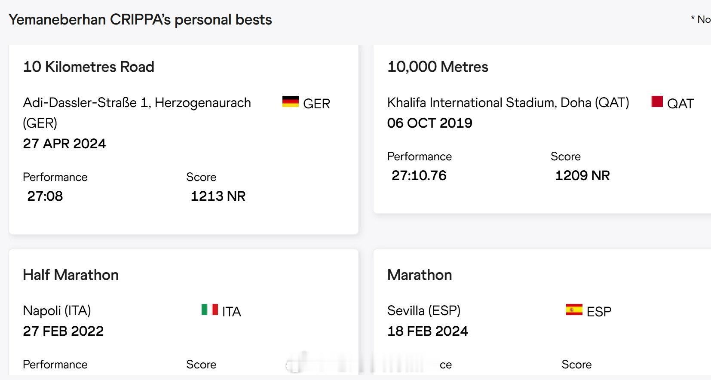Screen dimensions: 711x380
Task: Open the Marathon card title
Action: pyautogui.click(x=420, y=275)
